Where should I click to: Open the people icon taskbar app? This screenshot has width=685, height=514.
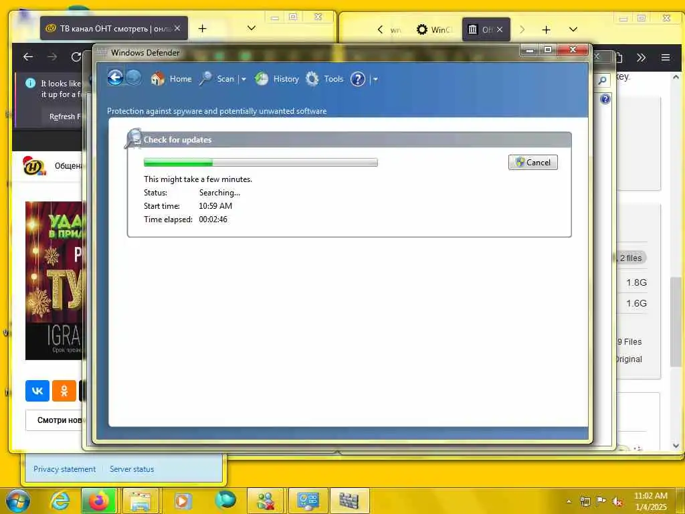(266, 501)
